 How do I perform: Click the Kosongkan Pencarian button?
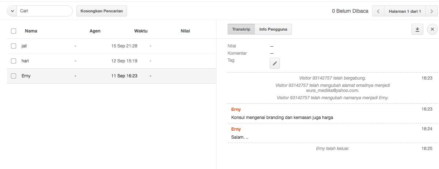[102, 11]
